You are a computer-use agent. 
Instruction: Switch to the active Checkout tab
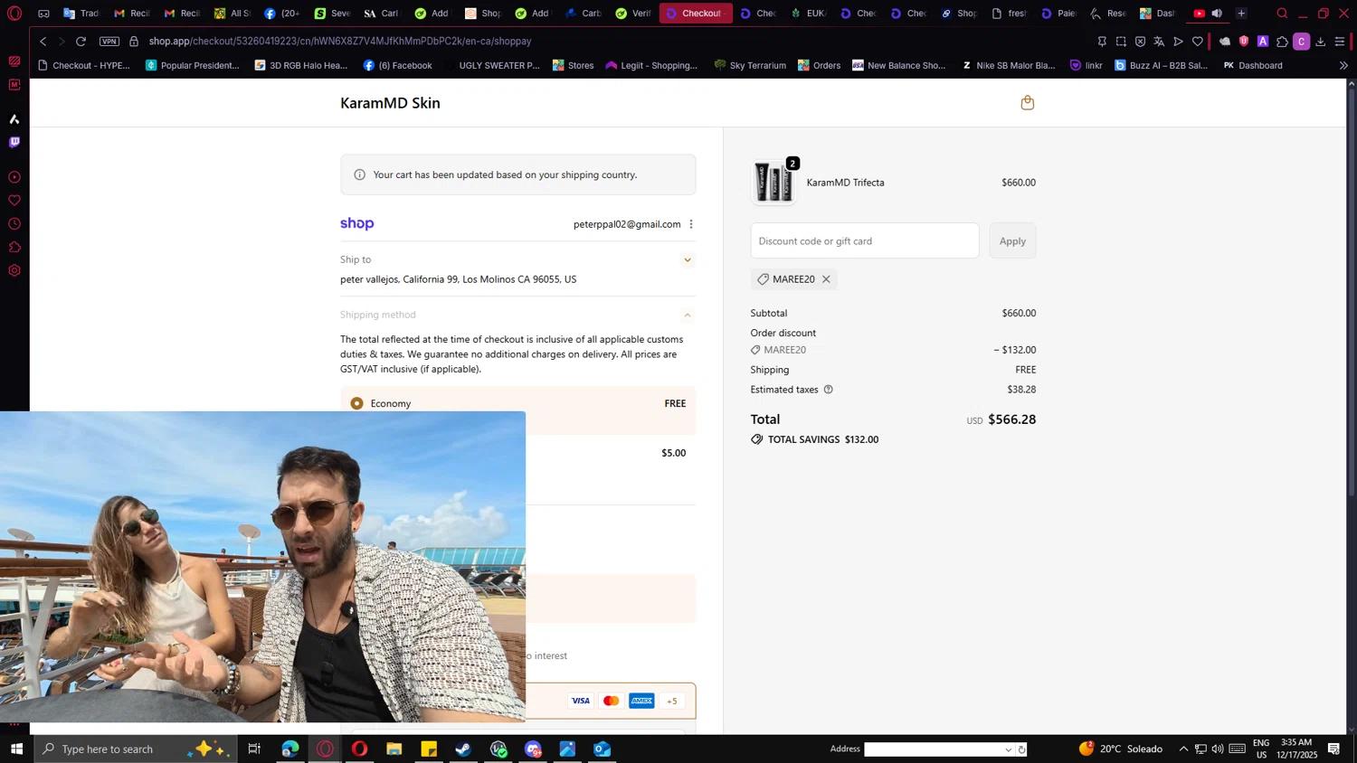(696, 14)
